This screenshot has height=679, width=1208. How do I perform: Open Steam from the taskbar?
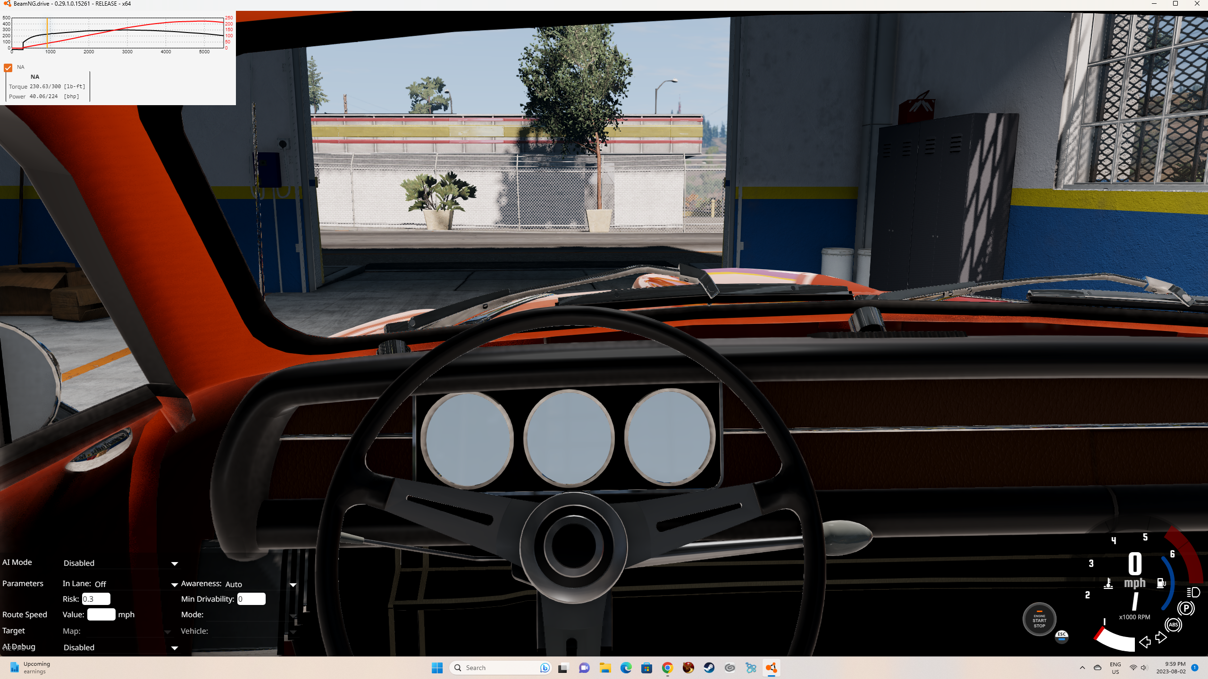click(x=709, y=668)
